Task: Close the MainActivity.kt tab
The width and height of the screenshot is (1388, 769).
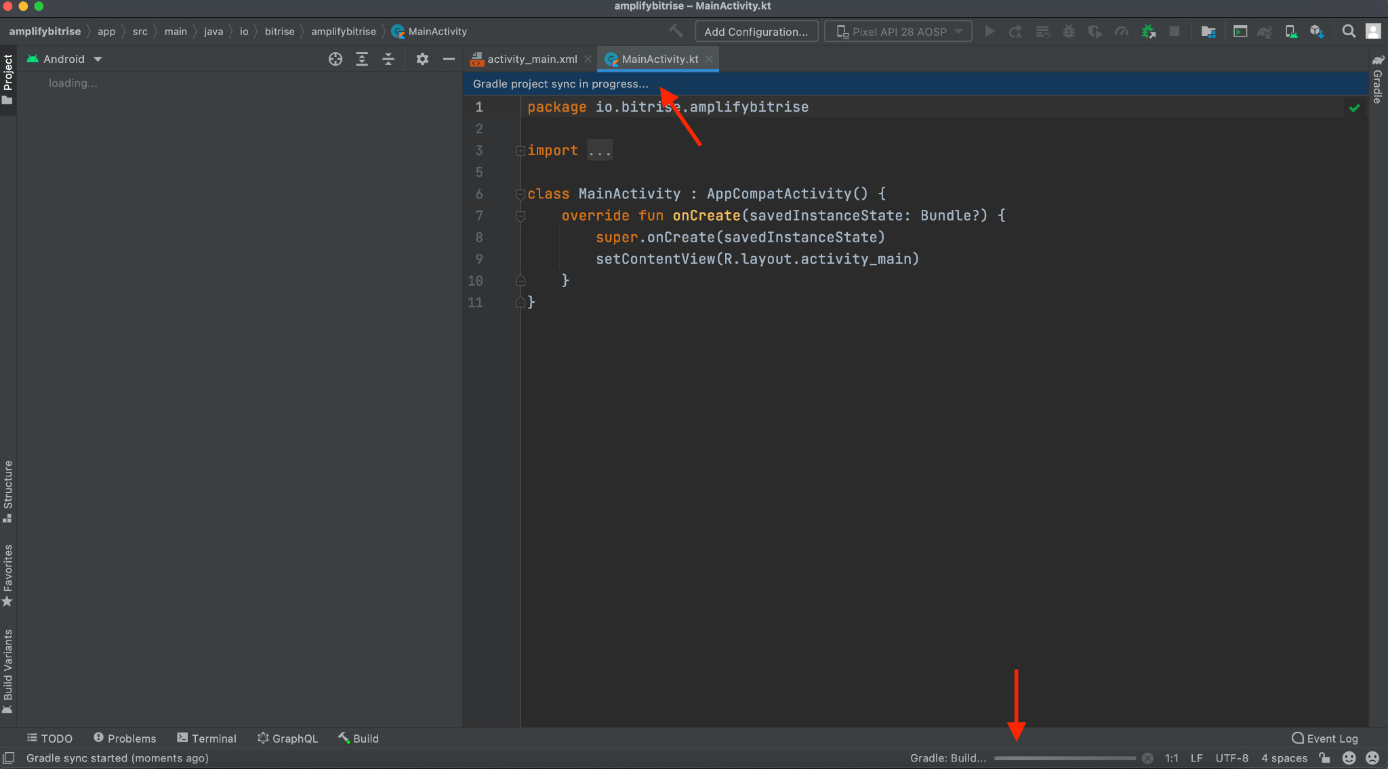Action: point(709,59)
